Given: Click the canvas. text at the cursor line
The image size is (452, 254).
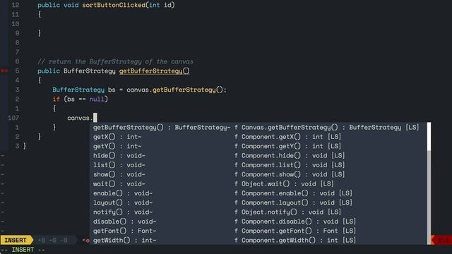Looking at the screenshot, I should pyautogui.click(x=80, y=118).
